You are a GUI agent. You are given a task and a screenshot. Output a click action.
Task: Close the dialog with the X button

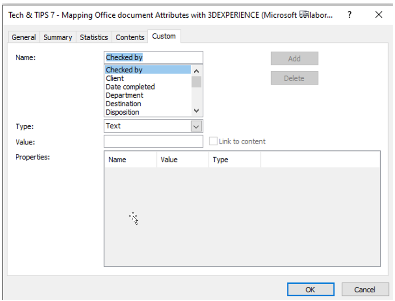[x=379, y=14]
